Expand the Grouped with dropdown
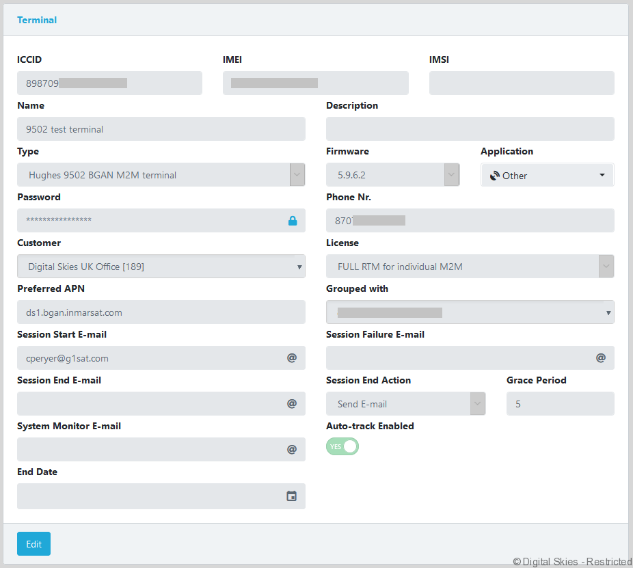Image resolution: width=633 pixels, height=568 pixels. tap(470, 312)
